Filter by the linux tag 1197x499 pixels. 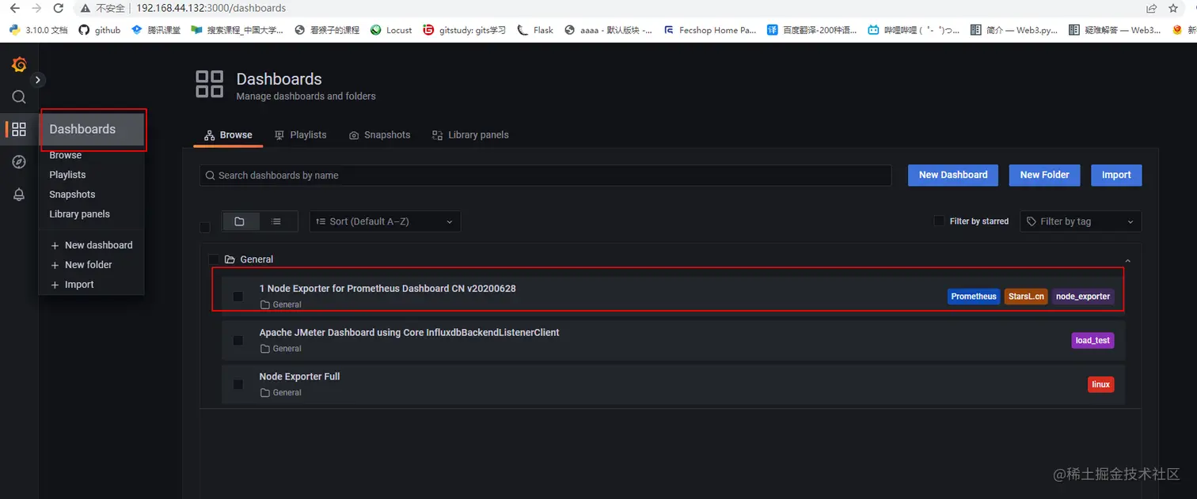point(1100,384)
